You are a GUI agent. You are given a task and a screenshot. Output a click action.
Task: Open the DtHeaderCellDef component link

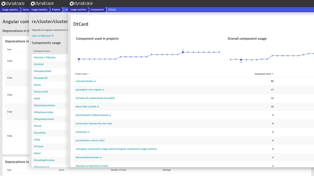(42, 71)
